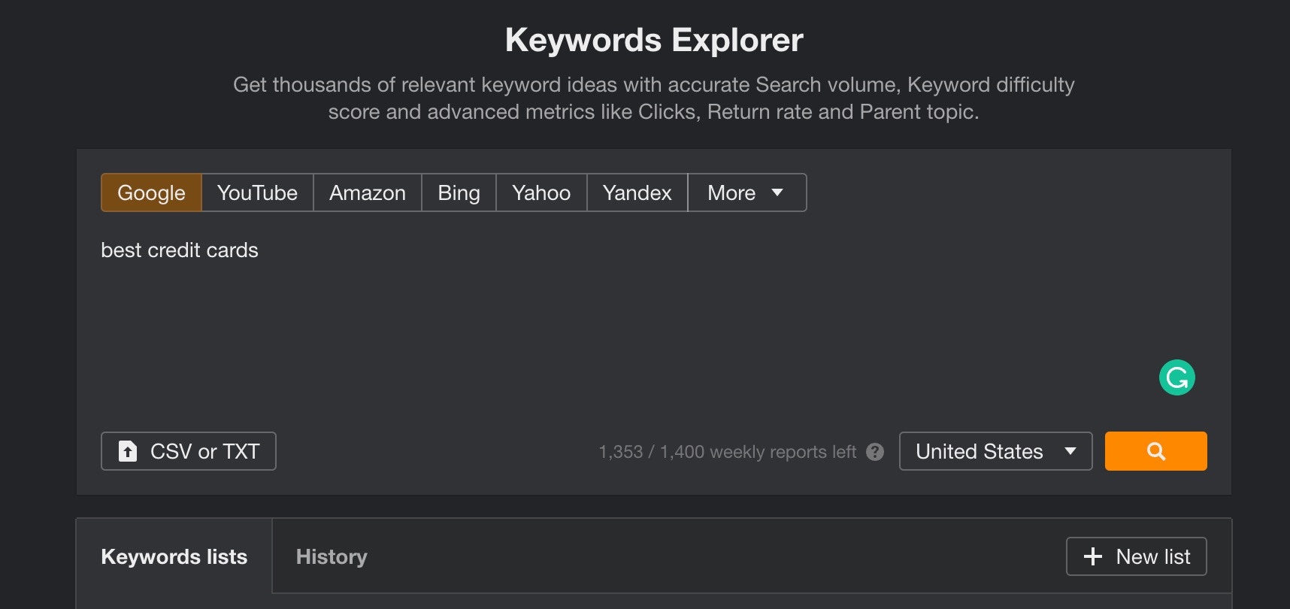Expand the More search engines dropdown

pyautogui.click(x=746, y=192)
